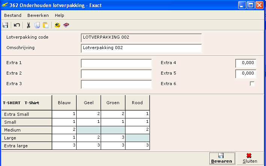Viewport: 266px width, 166px height.
Task: Open the Bestand menu
Action: 12,15
